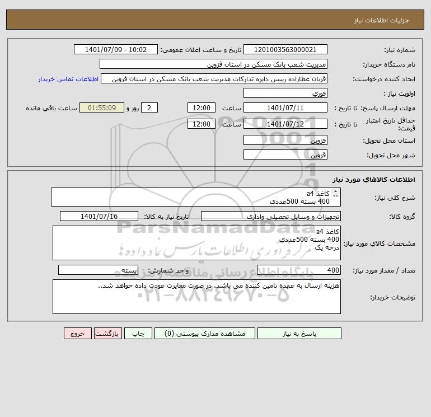The width and height of the screenshot is (431, 417).
Task: Click the delivery province field 'قزوین'
Action: (x=285, y=140)
